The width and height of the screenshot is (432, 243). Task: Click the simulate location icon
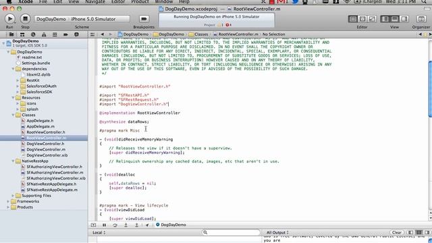coord(147,225)
